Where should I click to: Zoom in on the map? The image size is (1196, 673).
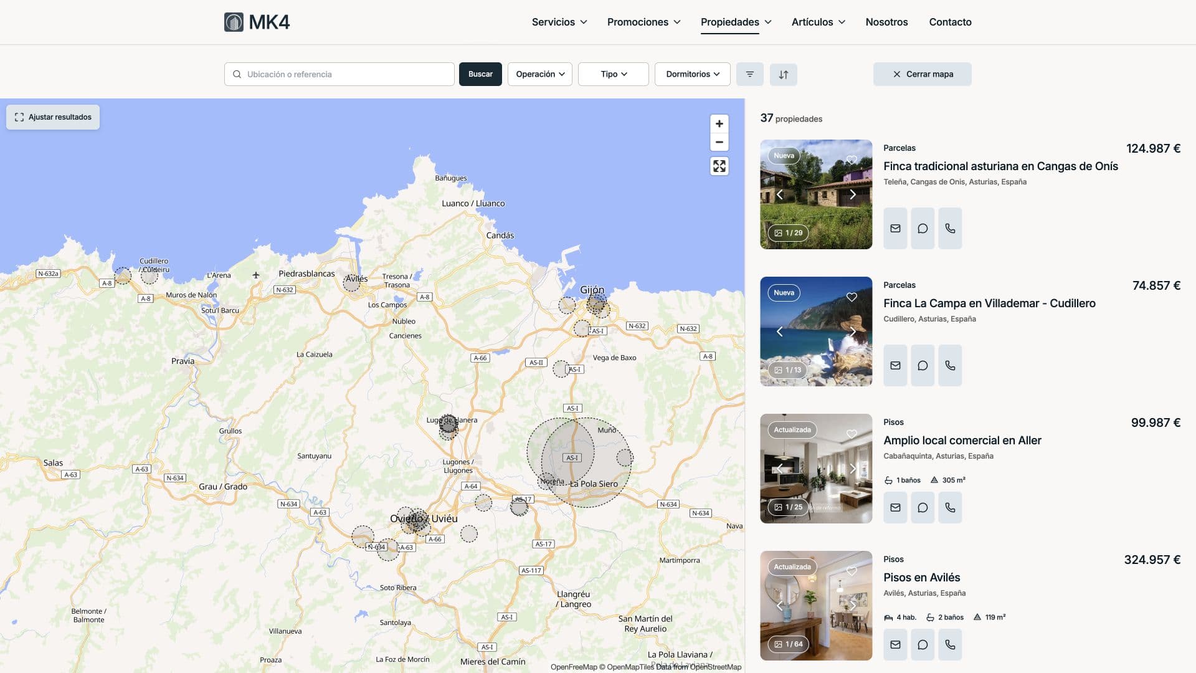pyautogui.click(x=719, y=123)
